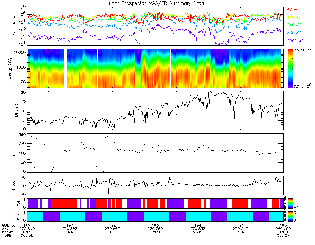Click the color bar maximum value 2.22x10^5

pos(303,50)
